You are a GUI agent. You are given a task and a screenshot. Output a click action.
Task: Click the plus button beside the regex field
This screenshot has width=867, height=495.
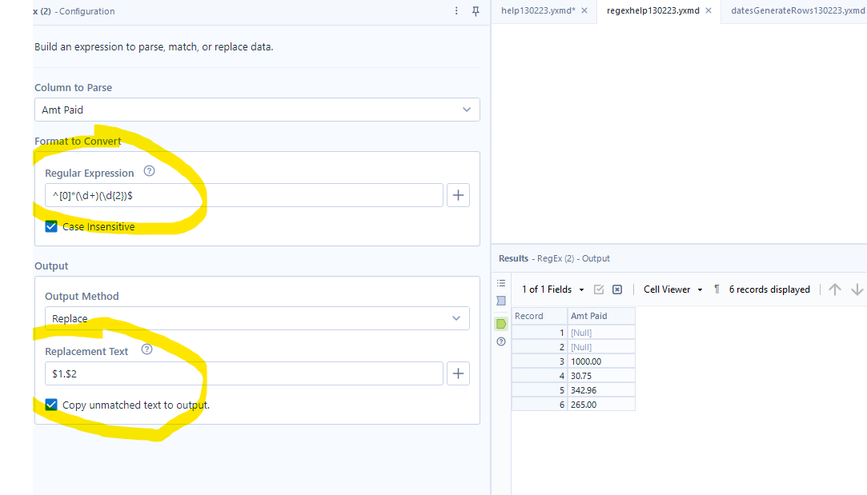[x=458, y=194]
